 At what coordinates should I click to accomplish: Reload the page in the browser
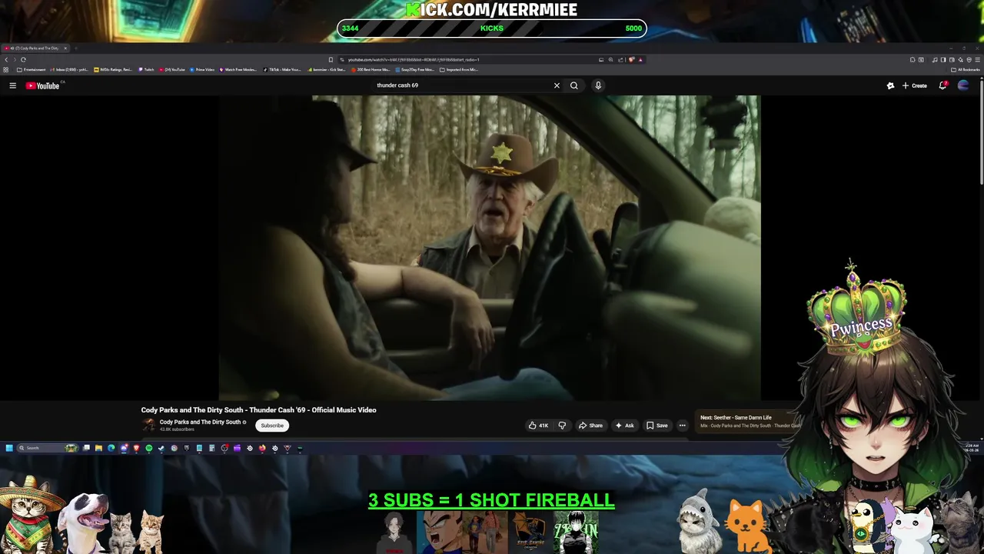point(23,59)
